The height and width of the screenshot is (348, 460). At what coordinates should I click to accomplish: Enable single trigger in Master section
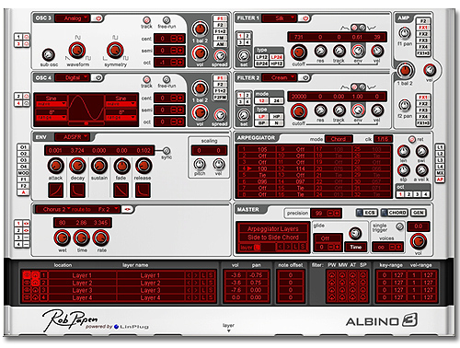coord(399,226)
